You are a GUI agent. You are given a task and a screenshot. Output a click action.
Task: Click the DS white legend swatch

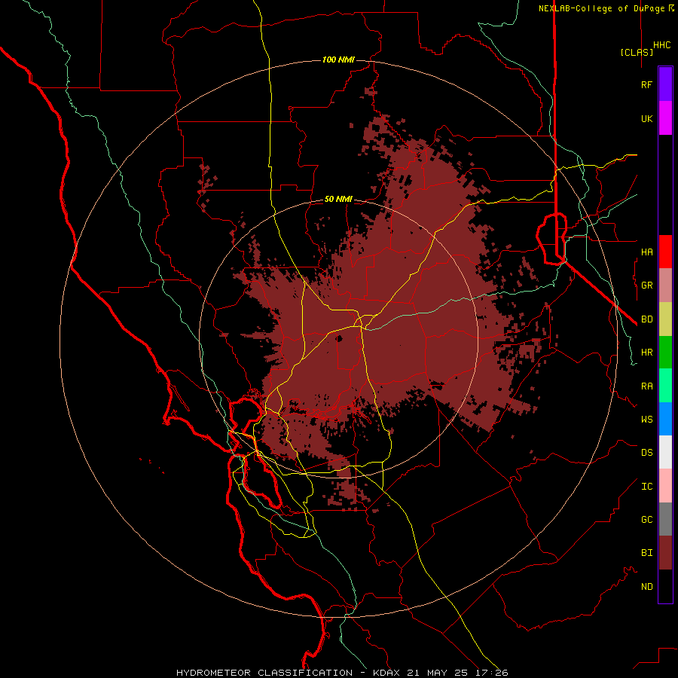(x=665, y=452)
